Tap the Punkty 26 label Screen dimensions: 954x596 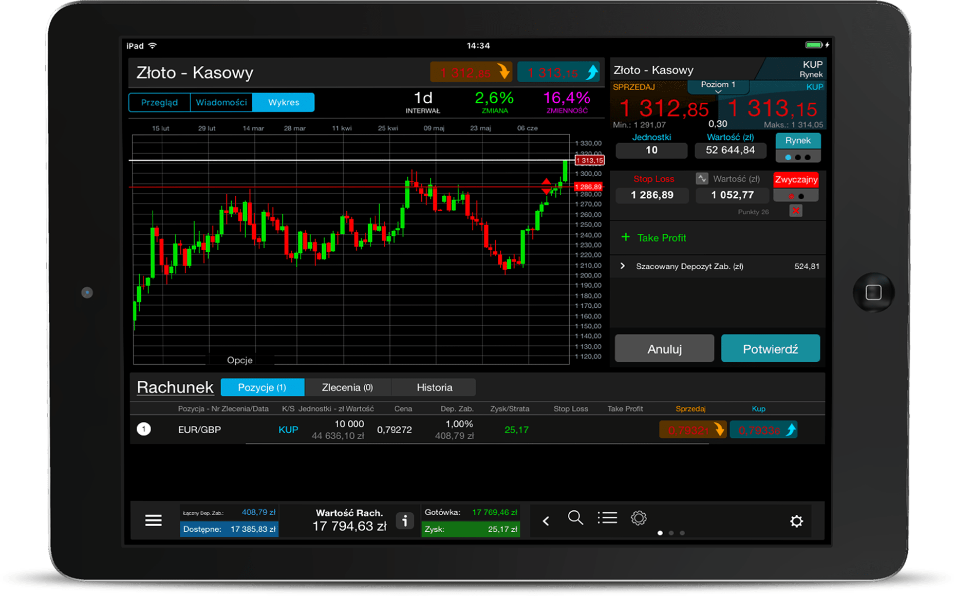[753, 212]
